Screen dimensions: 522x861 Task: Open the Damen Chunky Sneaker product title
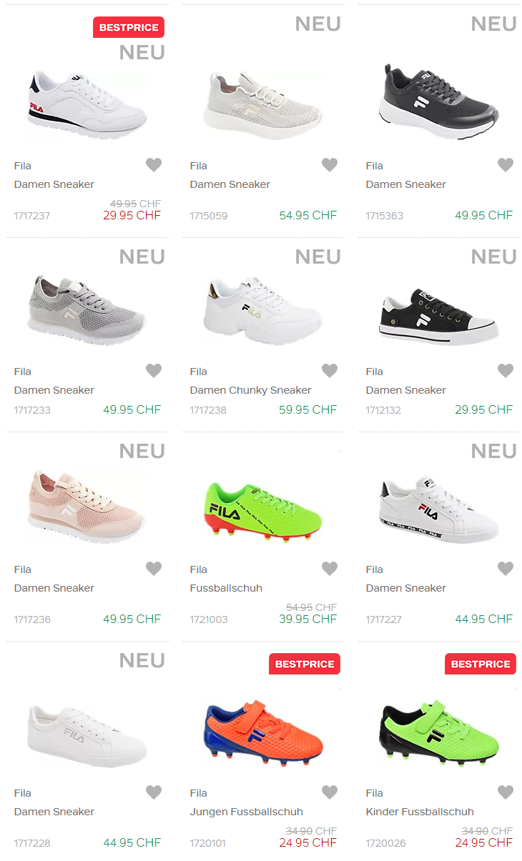pyautogui.click(x=250, y=390)
